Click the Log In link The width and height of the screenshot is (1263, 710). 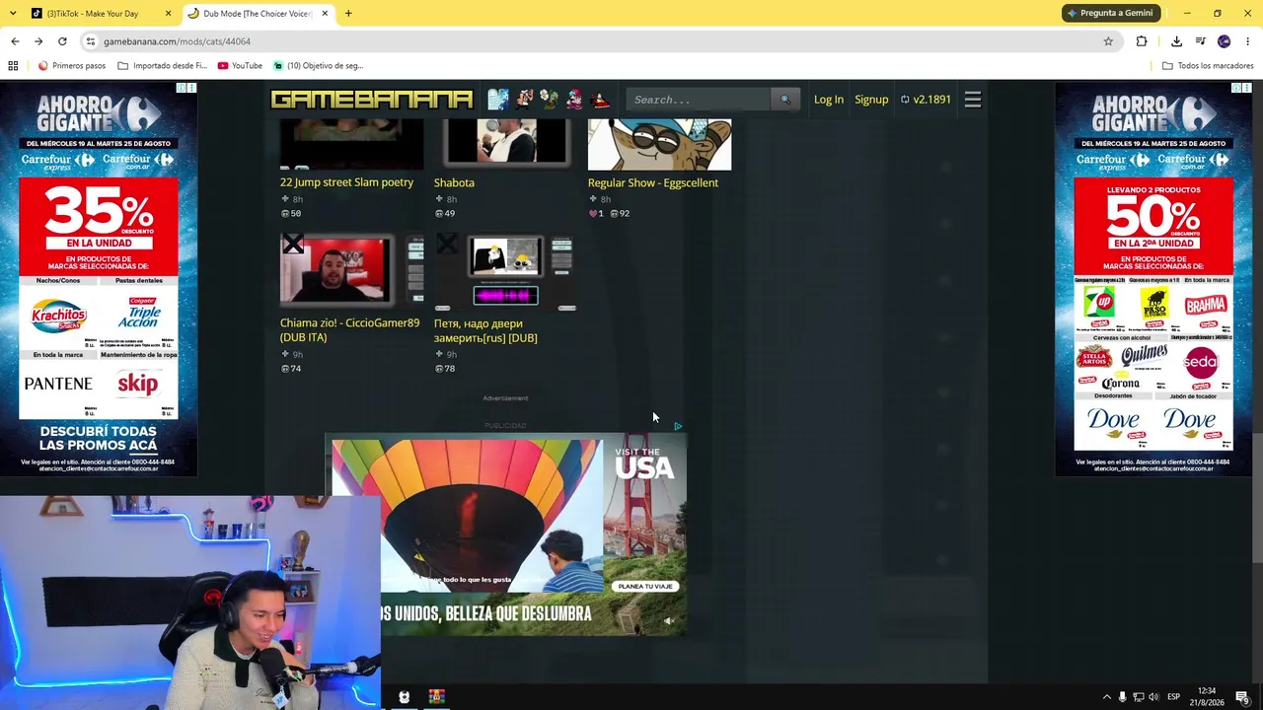pyautogui.click(x=829, y=100)
